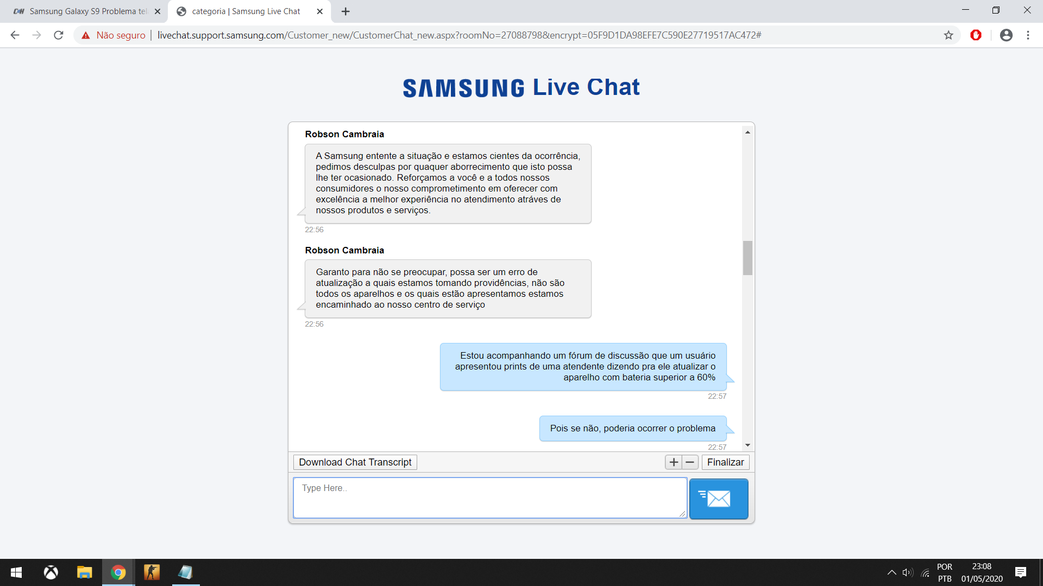Viewport: 1043px width, 586px height.
Task: Switch to Samsung Galaxy S9 Problema tab
Action: pos(84,11)
